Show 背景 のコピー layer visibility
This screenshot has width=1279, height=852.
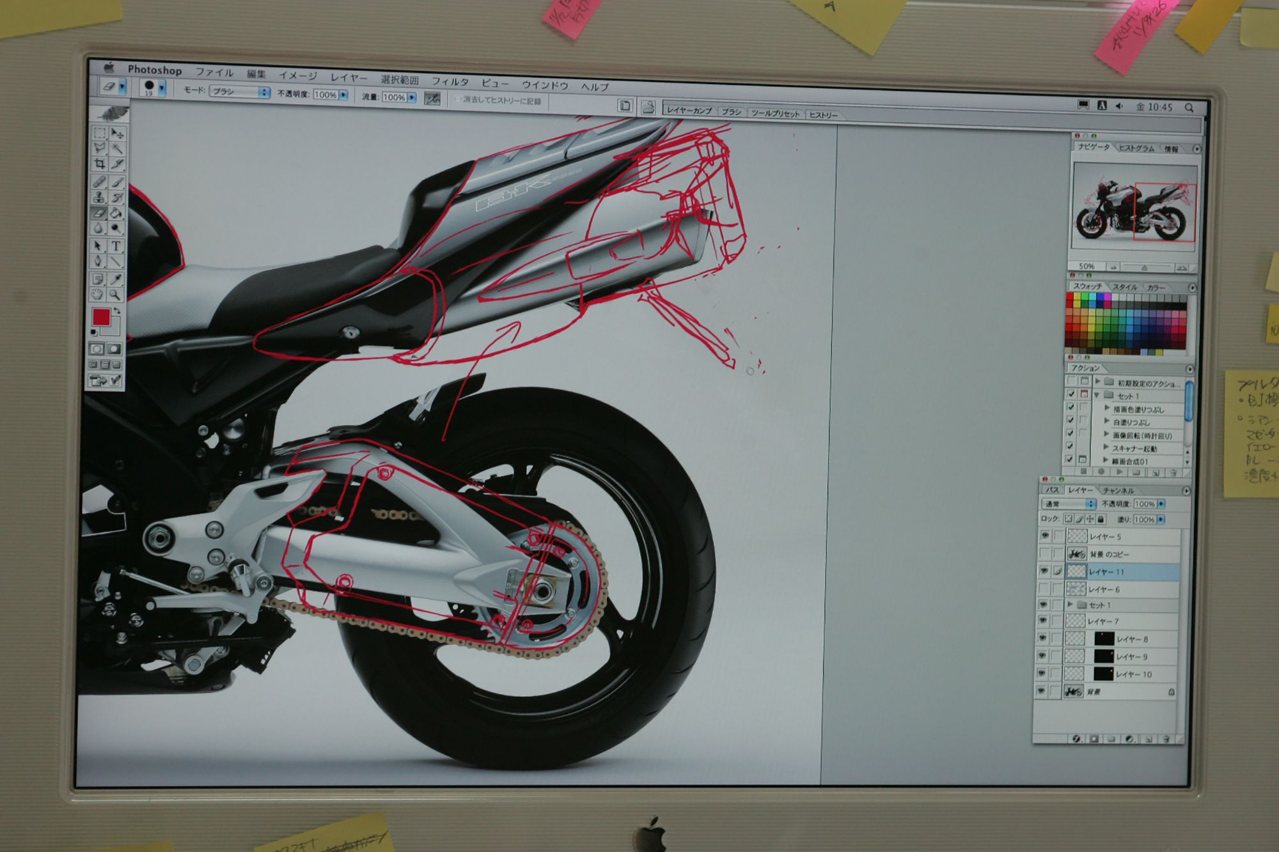[x=1044, y=554]
